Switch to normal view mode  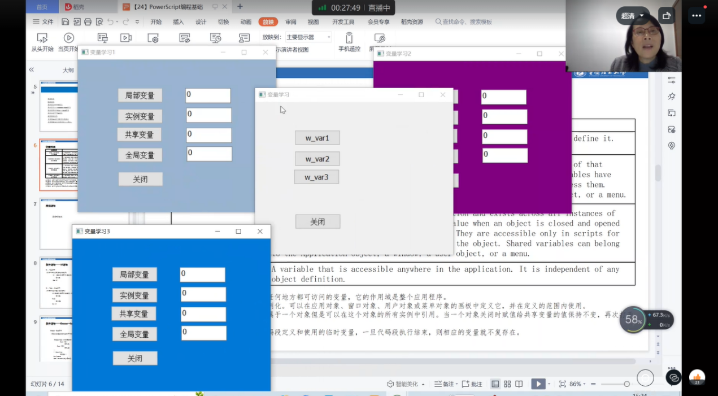point(495,384)
